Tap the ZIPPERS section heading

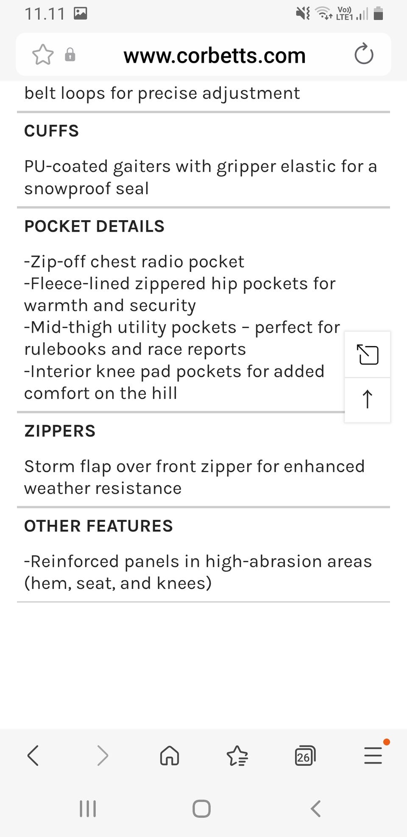pyautogui.click(x=60, y=431)
